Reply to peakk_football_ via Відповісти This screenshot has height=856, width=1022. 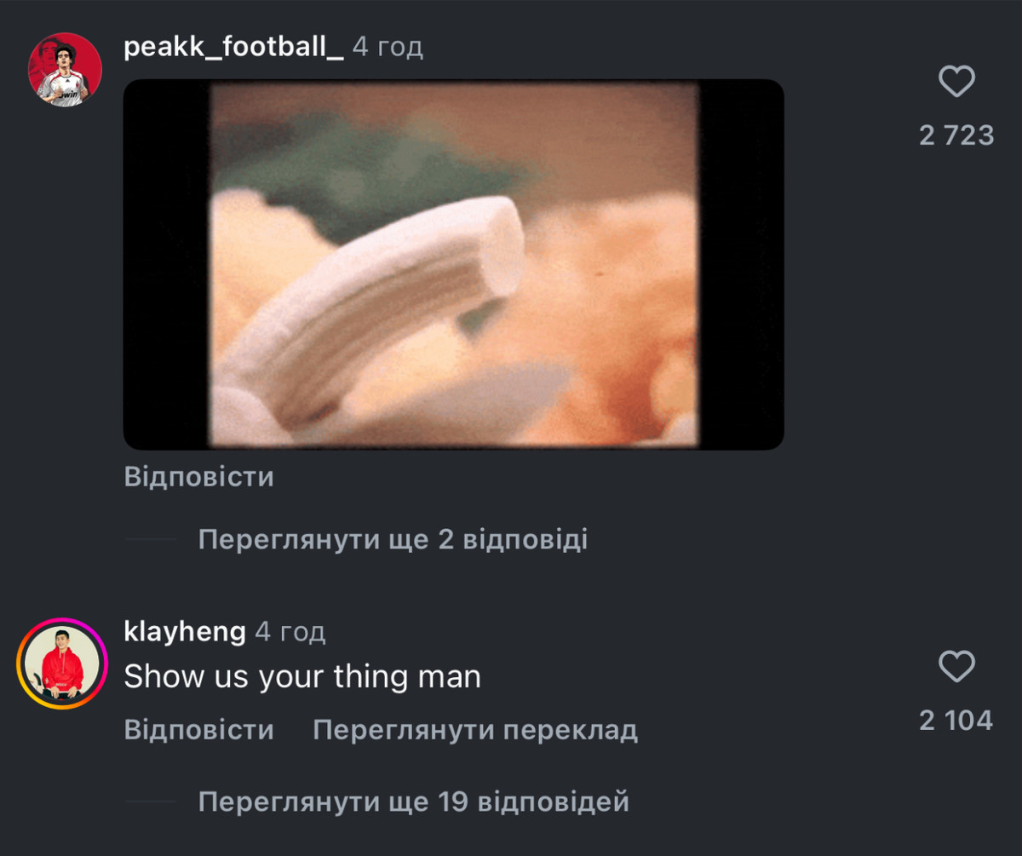point(199,477)
